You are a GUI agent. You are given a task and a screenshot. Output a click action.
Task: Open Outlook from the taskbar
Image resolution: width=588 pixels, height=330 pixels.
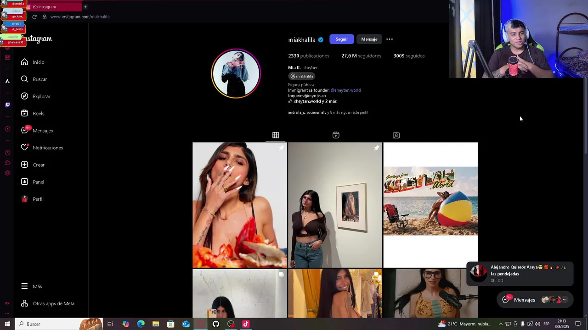pos(186,324)
